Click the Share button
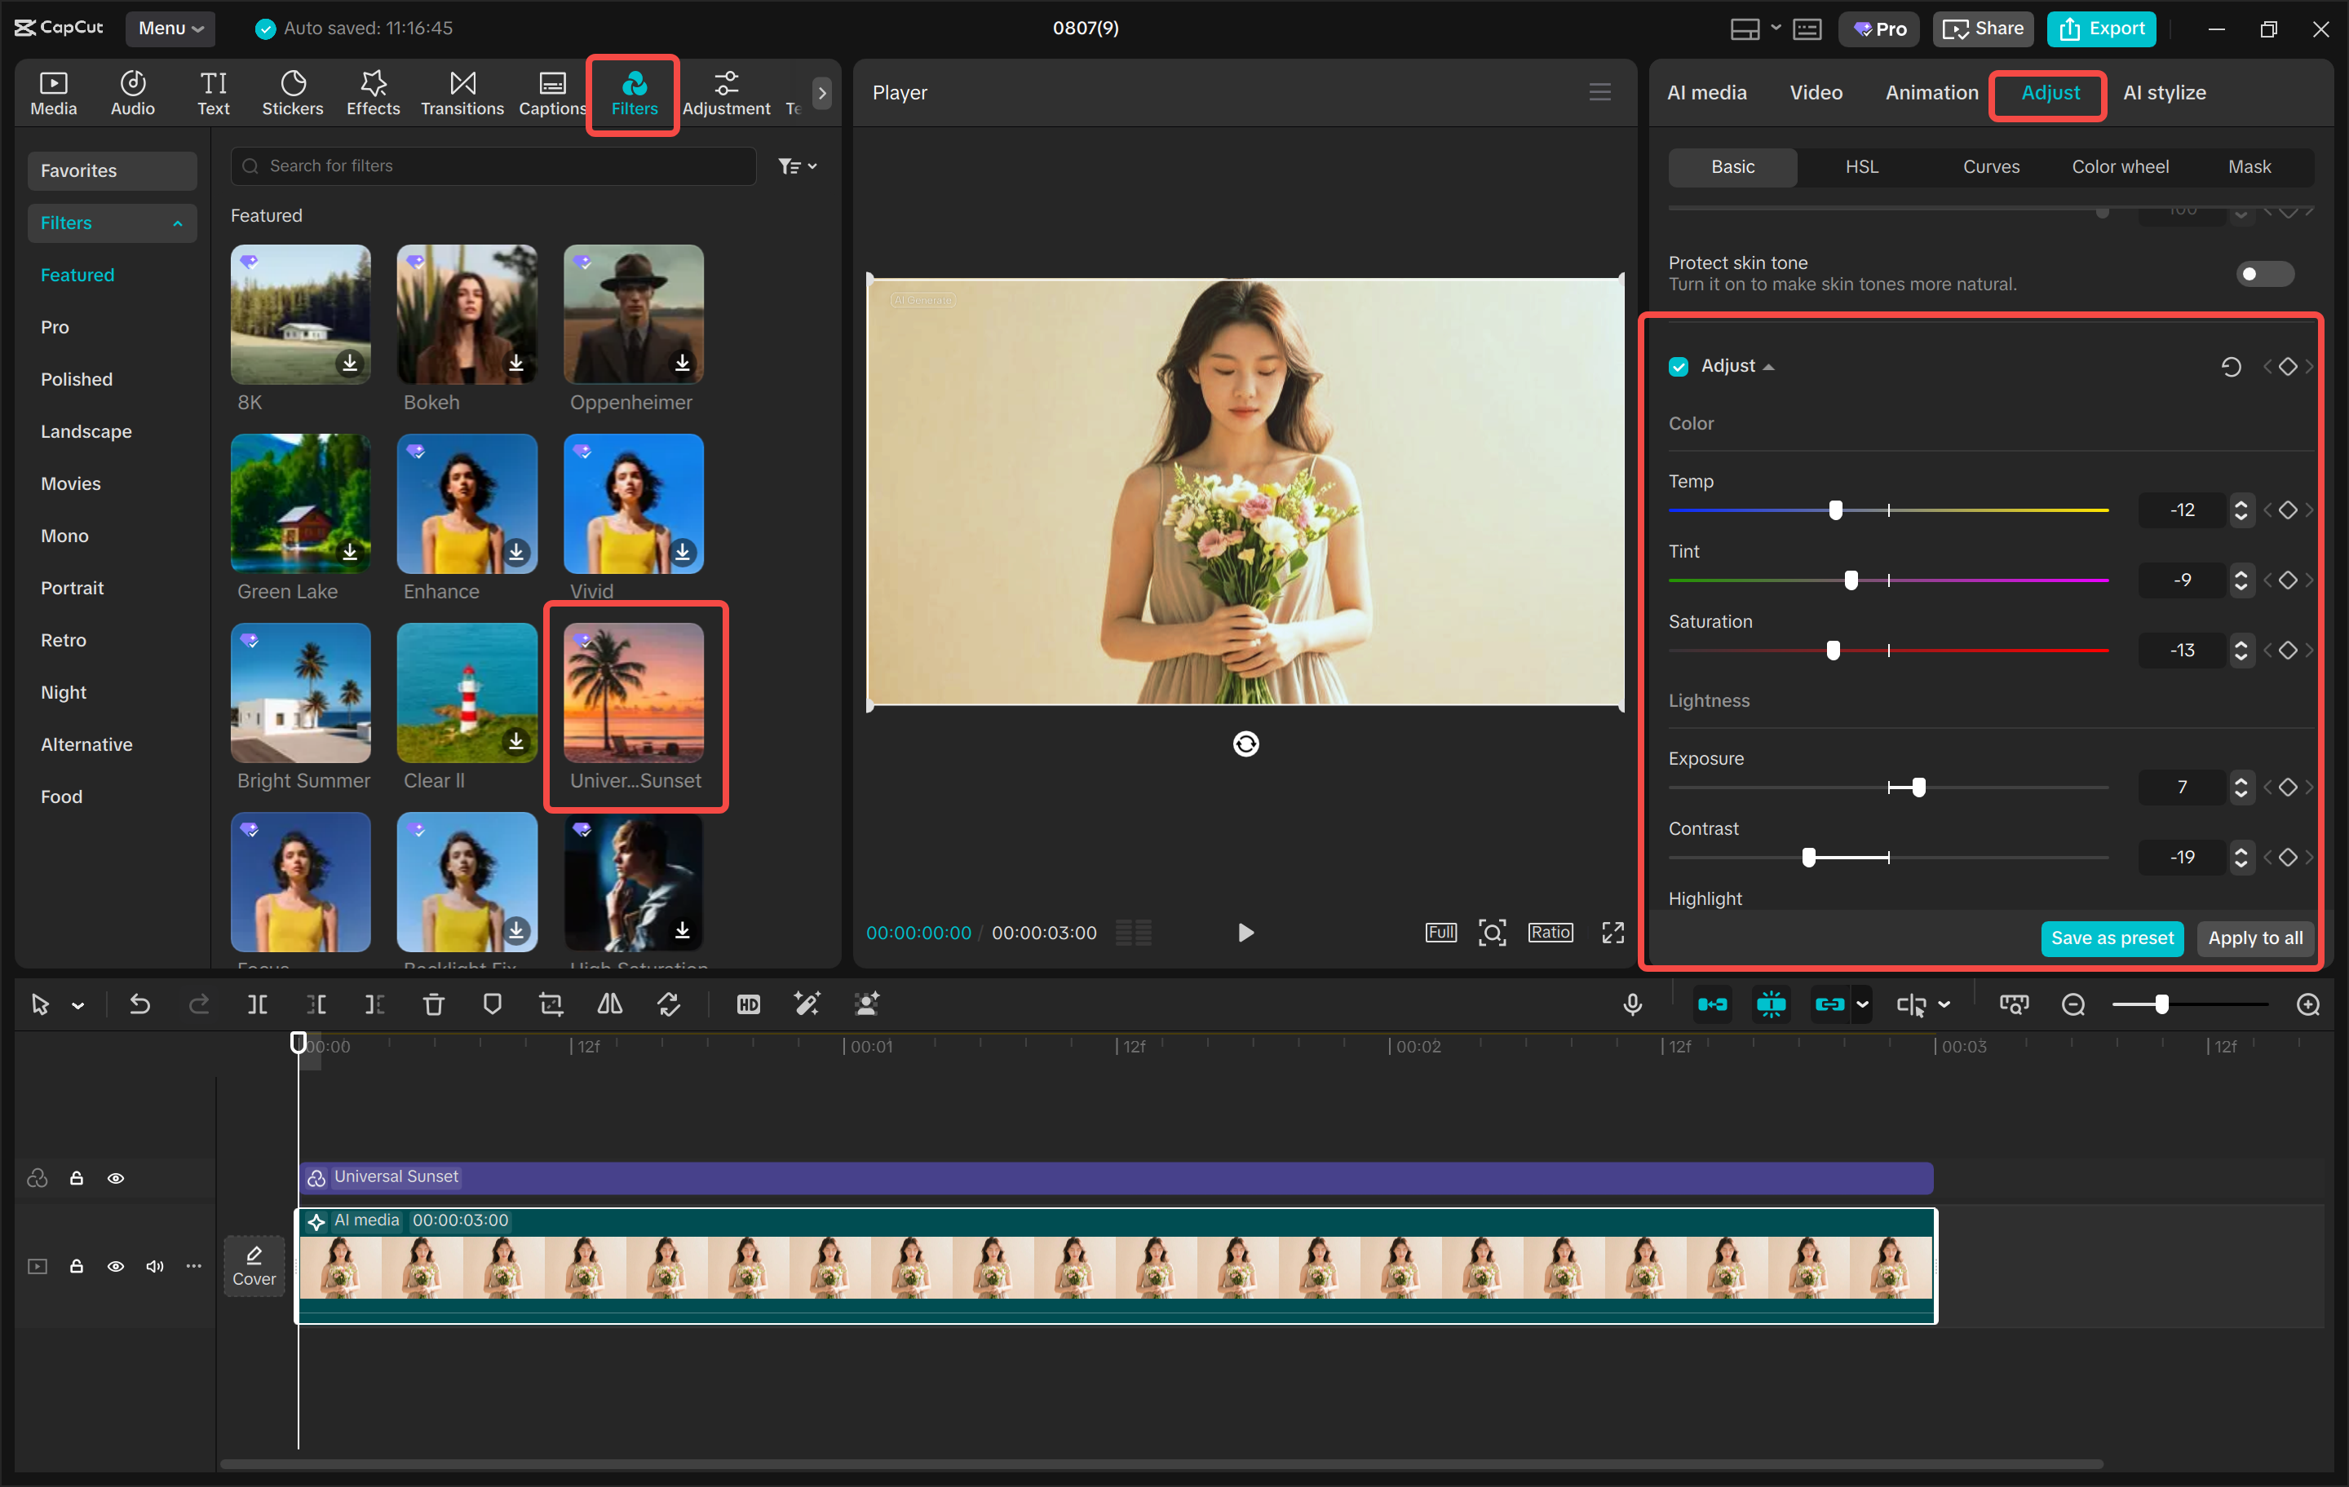Image resolution: width=2349 pixels, height=1487 pixels. coord(1983,29)
